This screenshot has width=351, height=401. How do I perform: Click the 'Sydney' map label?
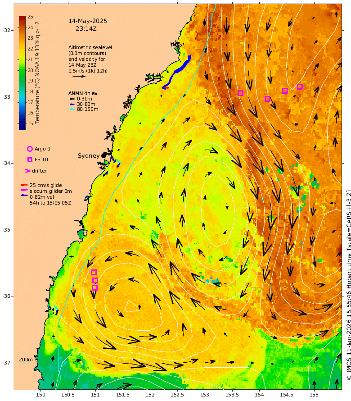[x=89, y=155]
